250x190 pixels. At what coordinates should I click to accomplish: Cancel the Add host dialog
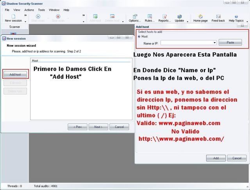point(237,158)
